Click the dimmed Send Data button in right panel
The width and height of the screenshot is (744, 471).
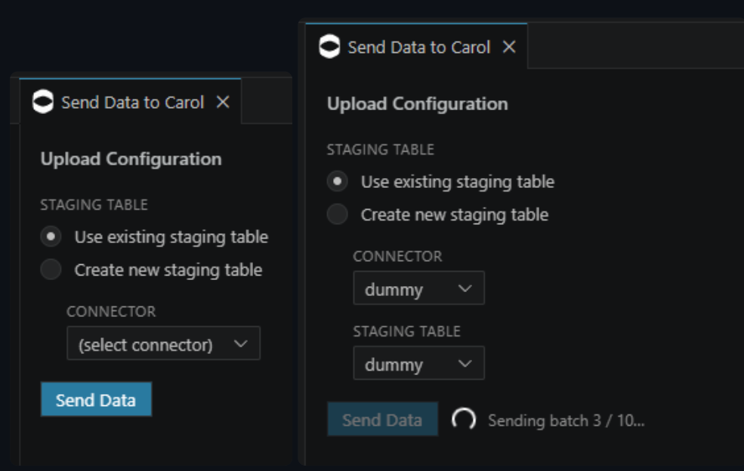pyautogui.click(x=382, y=420)
